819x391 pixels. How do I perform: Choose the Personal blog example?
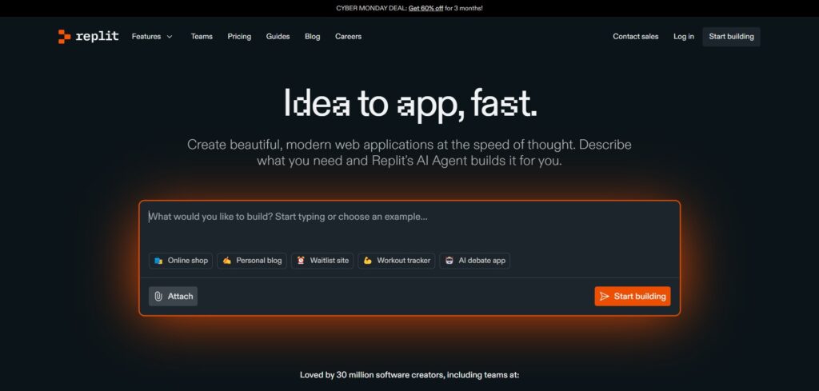252,261
